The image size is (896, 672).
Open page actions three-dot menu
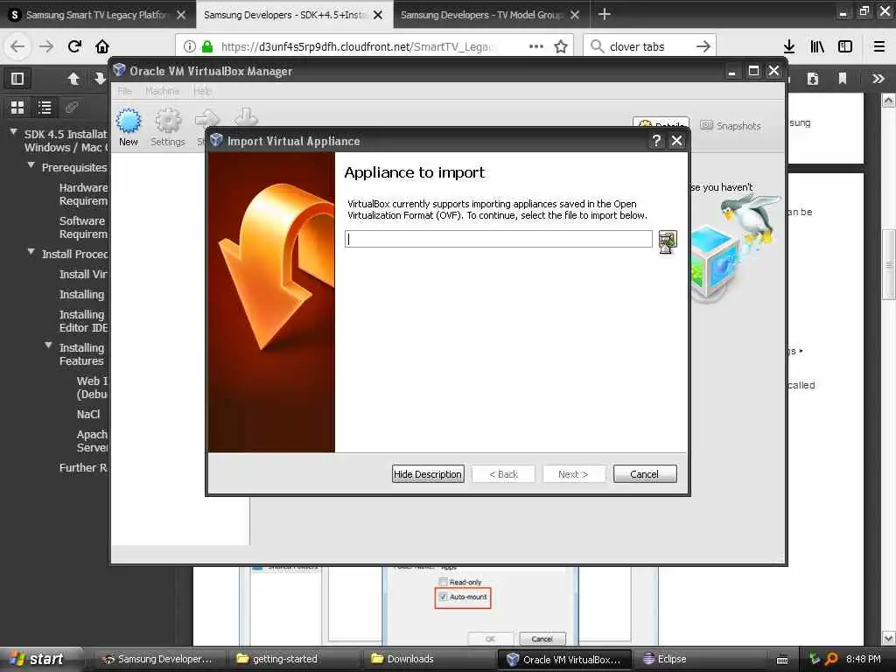click(x=536, y=46)
